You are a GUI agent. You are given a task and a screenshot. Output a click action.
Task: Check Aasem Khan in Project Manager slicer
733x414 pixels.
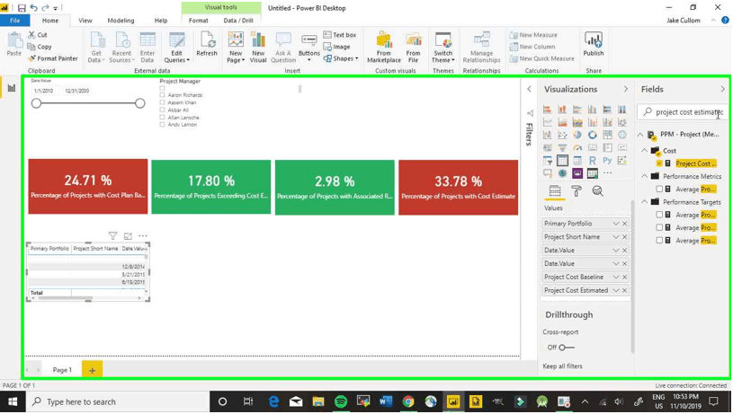point(162,102)
